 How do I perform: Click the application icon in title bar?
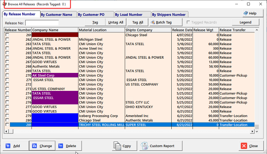[5, 4]
